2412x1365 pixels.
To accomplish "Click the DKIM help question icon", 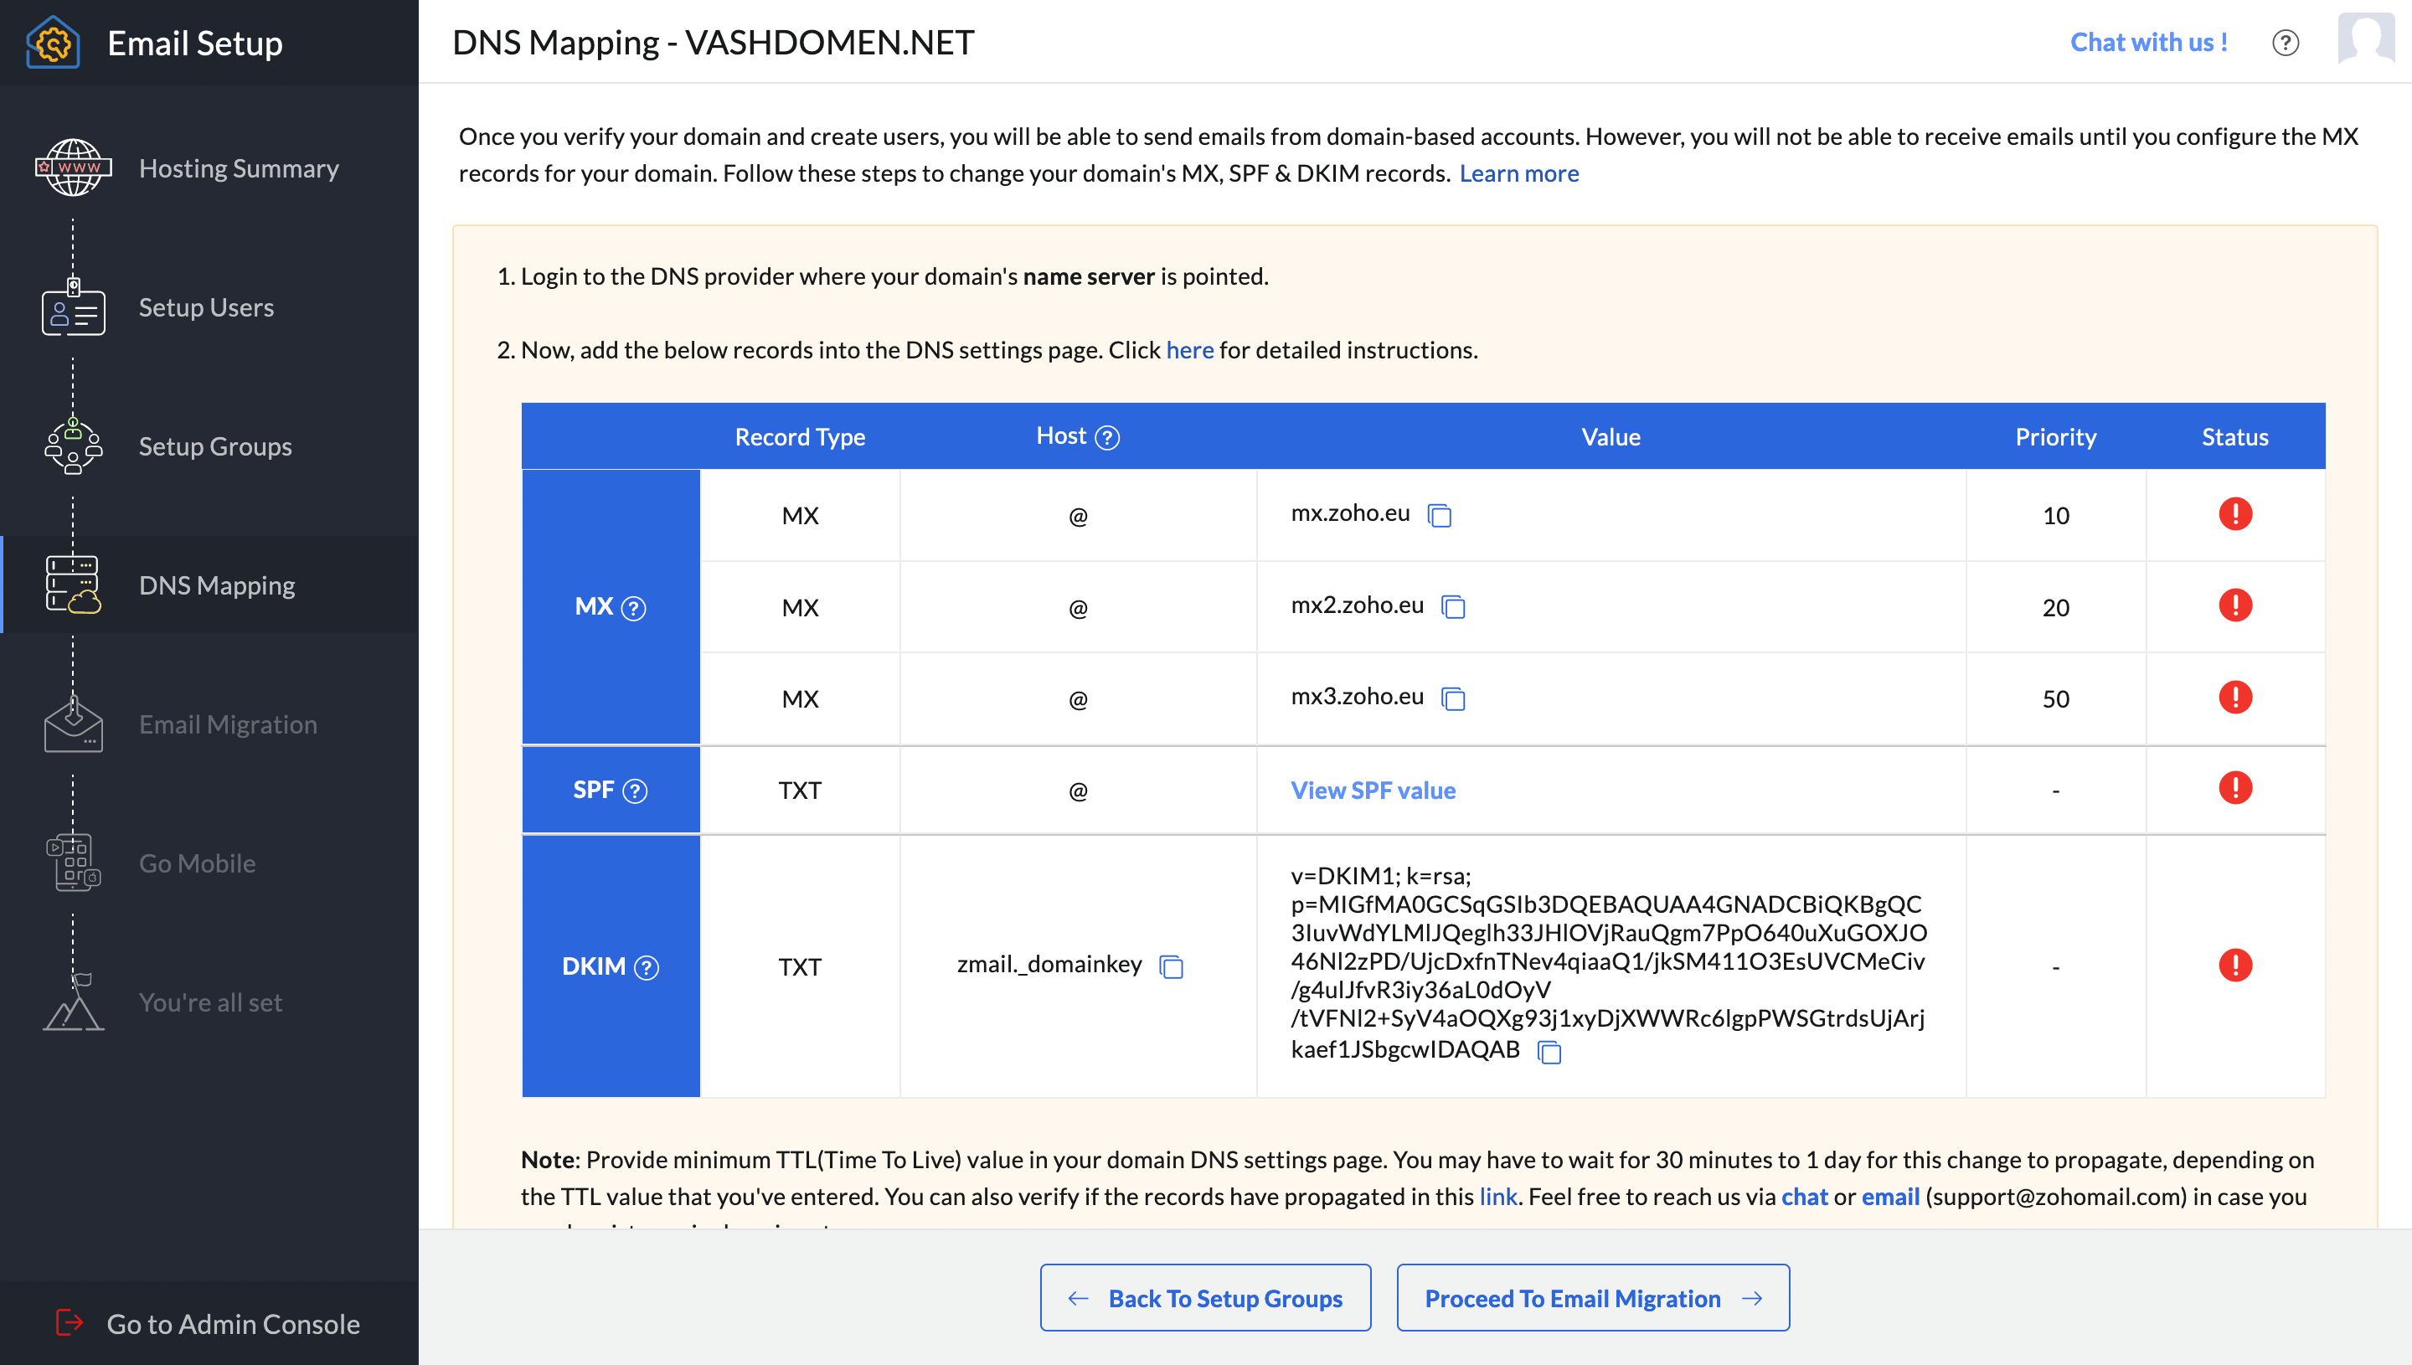I will pos(646,967).
